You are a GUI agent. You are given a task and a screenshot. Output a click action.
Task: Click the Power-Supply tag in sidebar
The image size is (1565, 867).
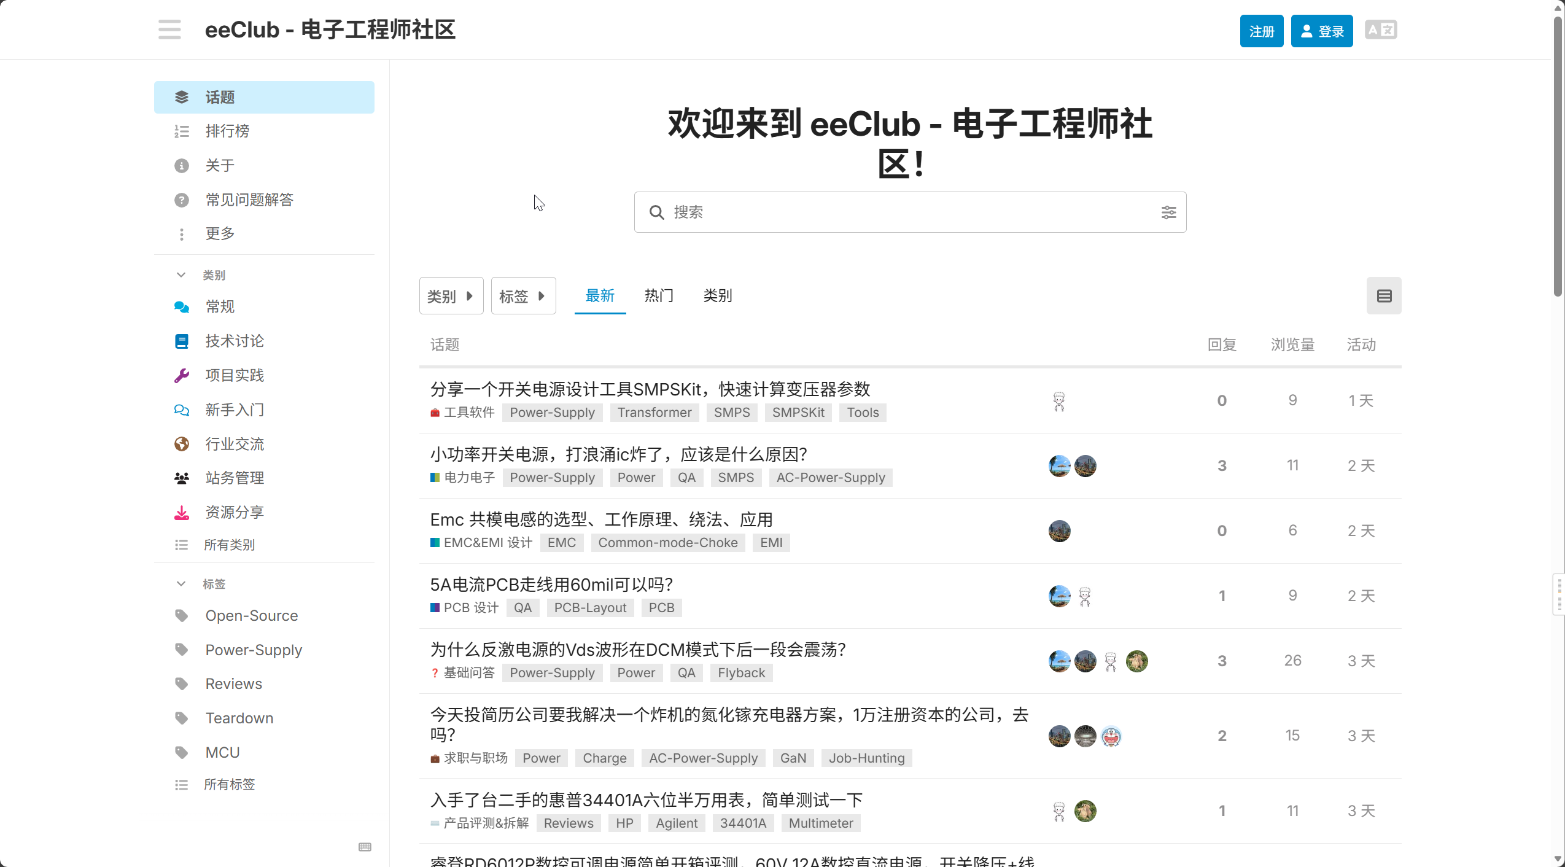point(253,649)
